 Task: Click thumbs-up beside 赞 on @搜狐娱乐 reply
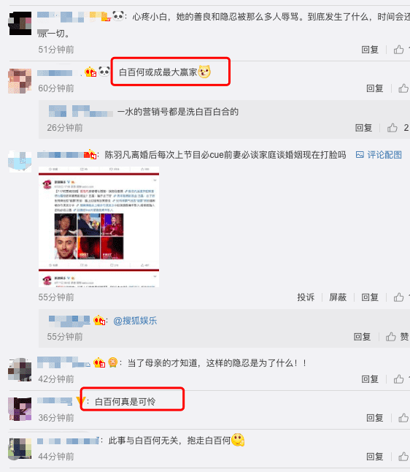[x=391, y=337]
